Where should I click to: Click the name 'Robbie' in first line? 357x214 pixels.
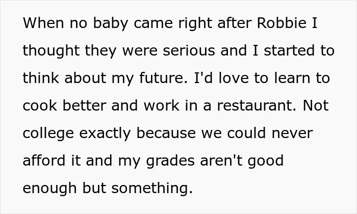click(282, 23)
